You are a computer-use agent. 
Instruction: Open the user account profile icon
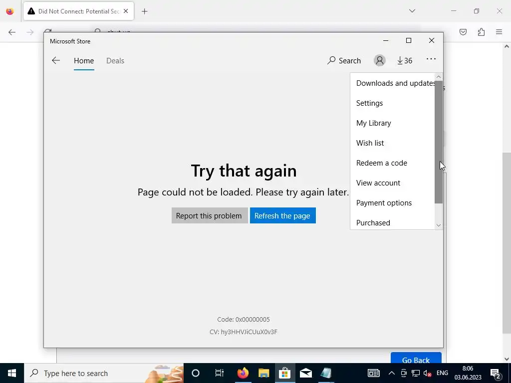click(379, 60)
